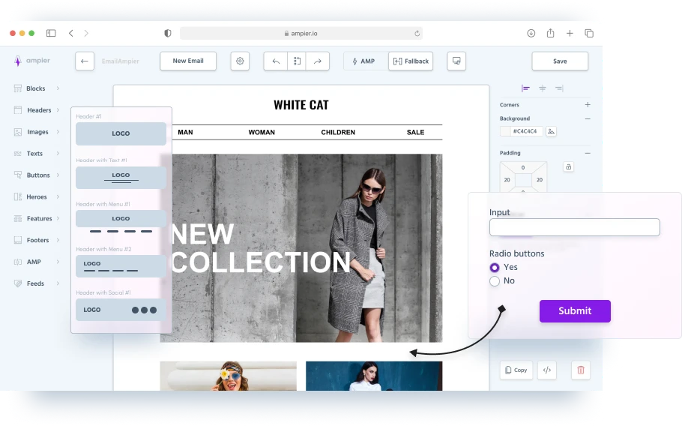Click the EmailAmpier title
Screen dimensions: 682x426
coord(121,61)
